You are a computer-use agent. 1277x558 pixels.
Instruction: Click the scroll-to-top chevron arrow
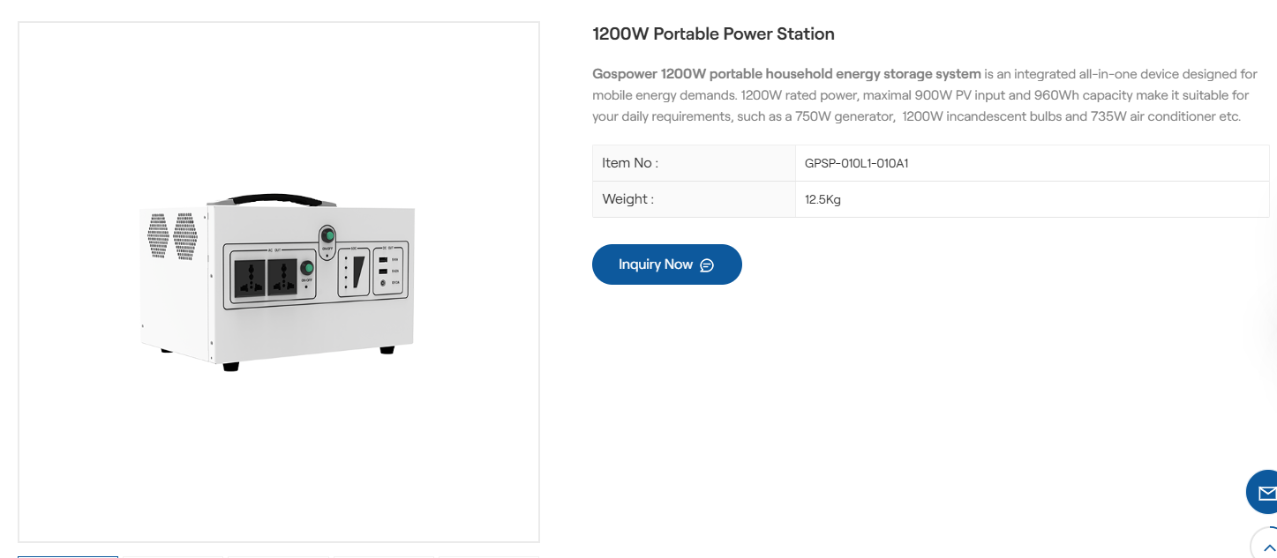point(1269,547)
